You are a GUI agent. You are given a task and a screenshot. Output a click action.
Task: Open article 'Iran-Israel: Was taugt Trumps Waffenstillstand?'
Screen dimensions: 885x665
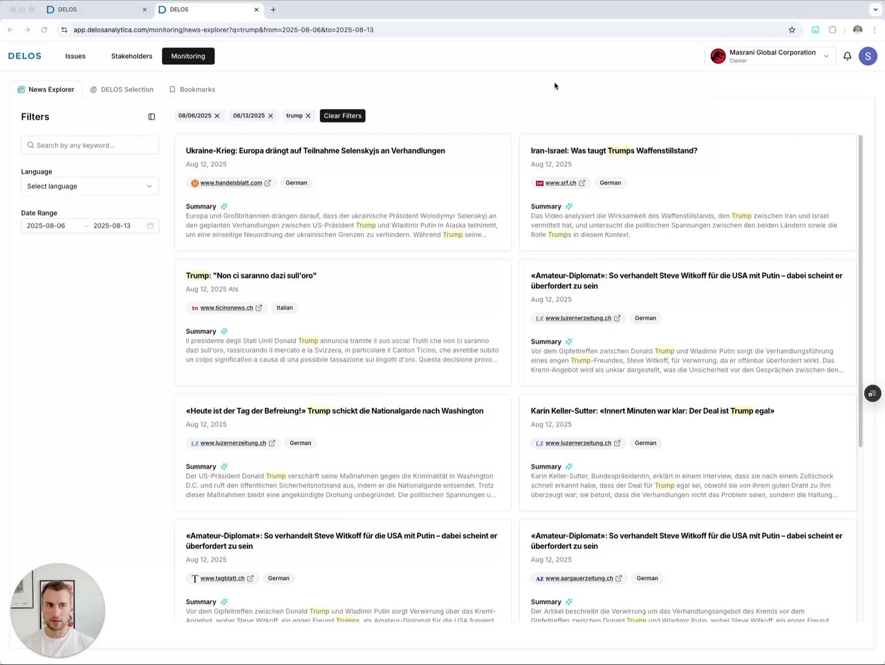coord(614,151)
